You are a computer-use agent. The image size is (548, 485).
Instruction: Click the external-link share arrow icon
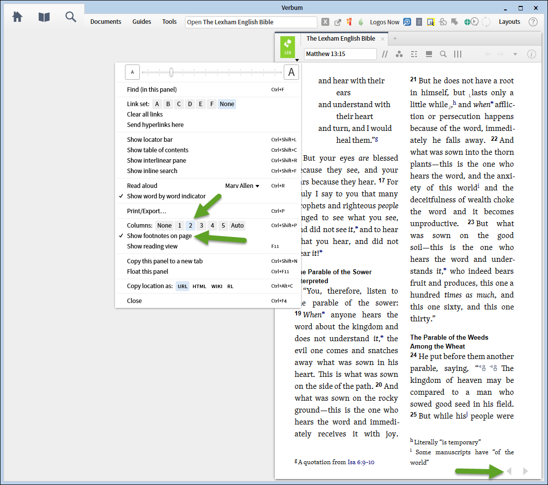click(x=338, y=22)
